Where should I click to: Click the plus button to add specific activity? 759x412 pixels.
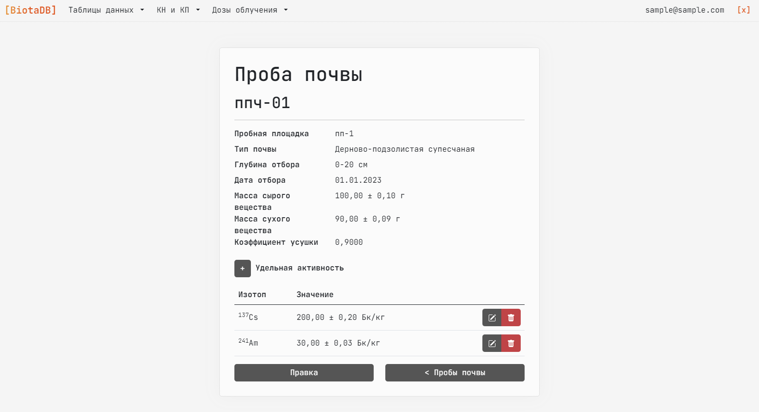pyautogui.click(x=242, y=269)
